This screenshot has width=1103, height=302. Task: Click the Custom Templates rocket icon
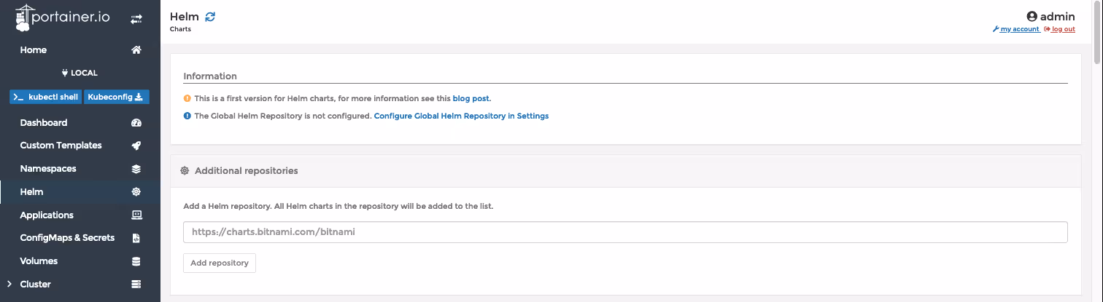pos(136,146)
